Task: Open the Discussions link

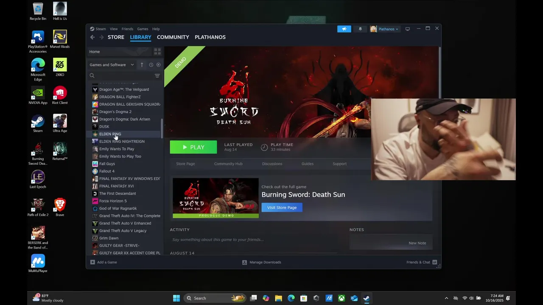Action: (x=272, y=164)
